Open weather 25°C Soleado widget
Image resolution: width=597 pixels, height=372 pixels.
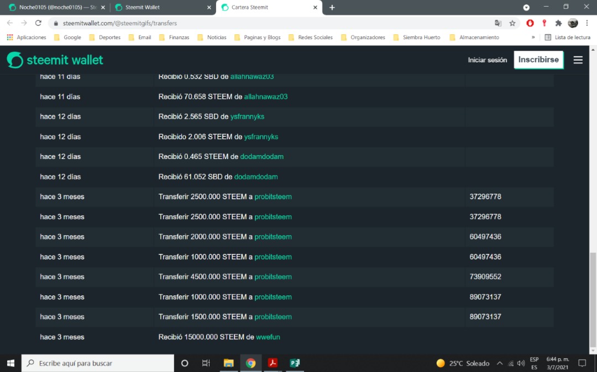click(x=463, y=364)
